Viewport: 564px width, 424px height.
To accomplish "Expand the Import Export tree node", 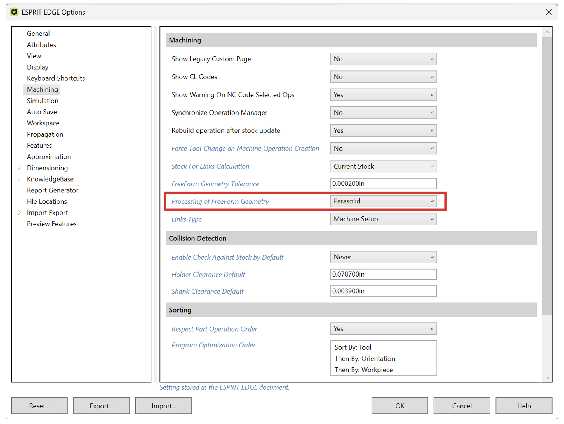I will 19,212.
